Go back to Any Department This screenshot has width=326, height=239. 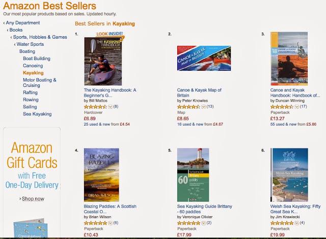(x=22, y=23)
